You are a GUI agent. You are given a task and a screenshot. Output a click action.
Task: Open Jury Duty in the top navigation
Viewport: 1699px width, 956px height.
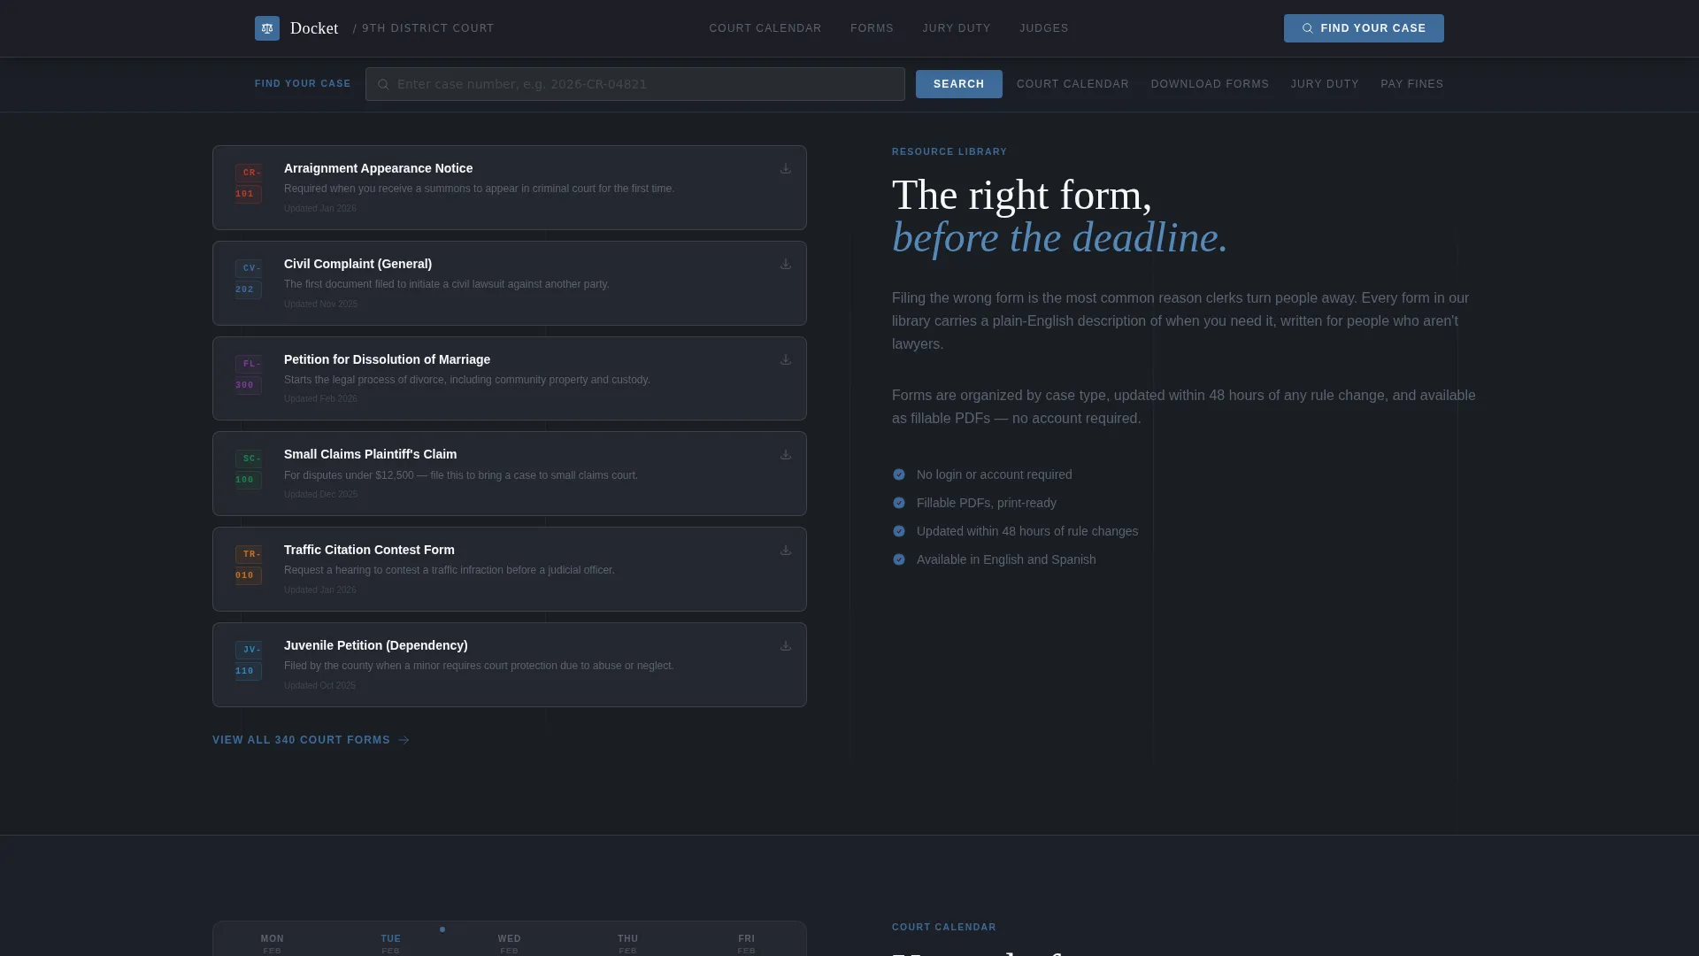957,28
